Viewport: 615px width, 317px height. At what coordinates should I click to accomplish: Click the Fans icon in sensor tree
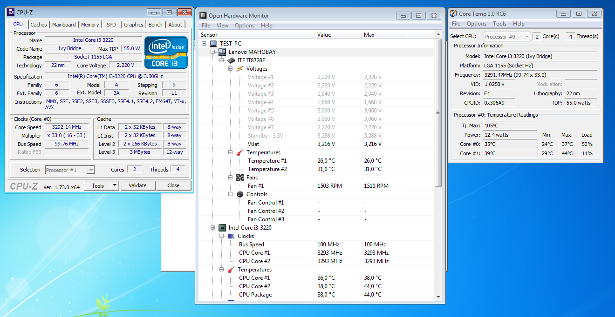tap(240, 178)
